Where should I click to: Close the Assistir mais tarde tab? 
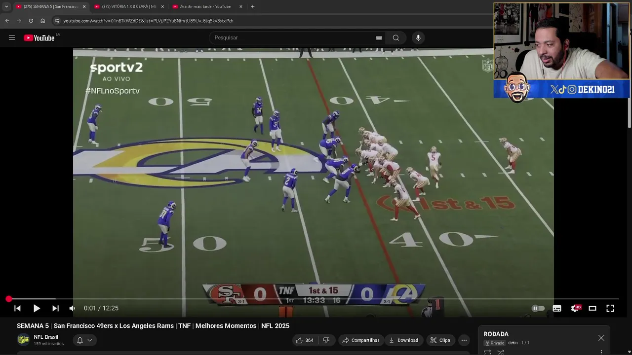(x=241, y=6)
